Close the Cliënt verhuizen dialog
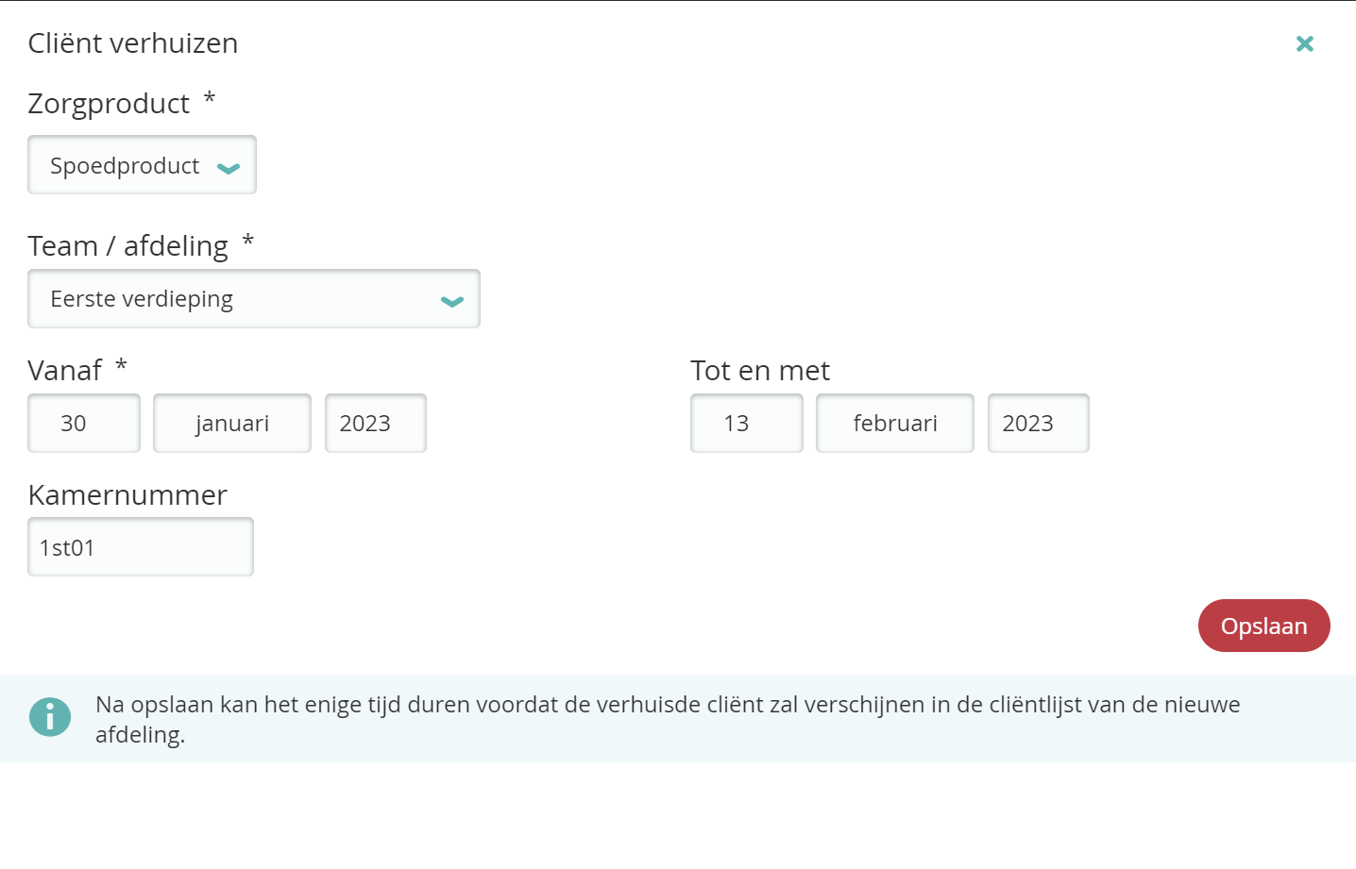Screen dimensions: 1356x869 click(x=1304, y=43)
